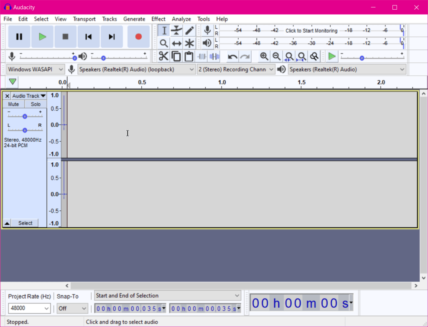Image resolution: width=428 pixels, height=327 pixels.
Task: Open the Tools menu
Action: tap(204, 19)
